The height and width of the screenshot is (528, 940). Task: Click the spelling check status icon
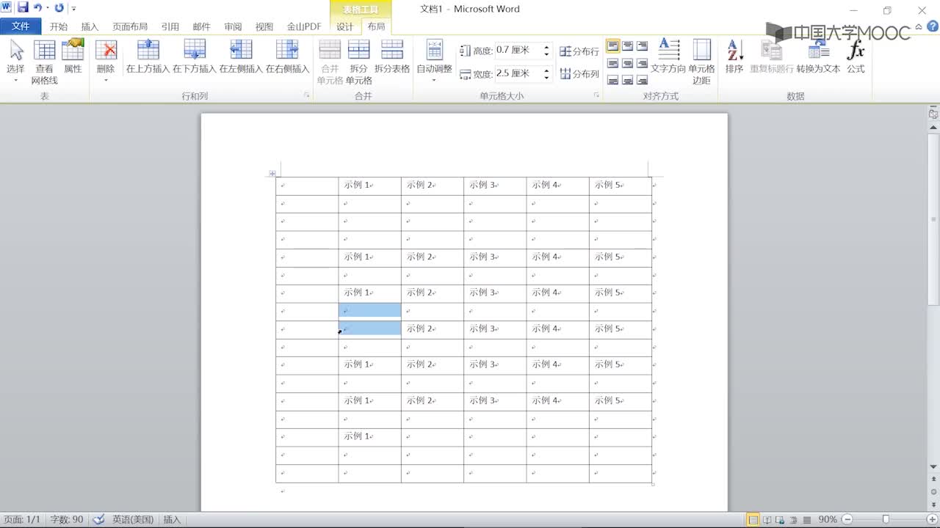point(98,519)
